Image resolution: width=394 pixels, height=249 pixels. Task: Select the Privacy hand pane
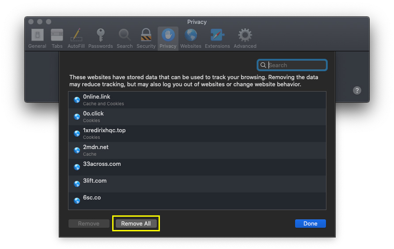168,38
